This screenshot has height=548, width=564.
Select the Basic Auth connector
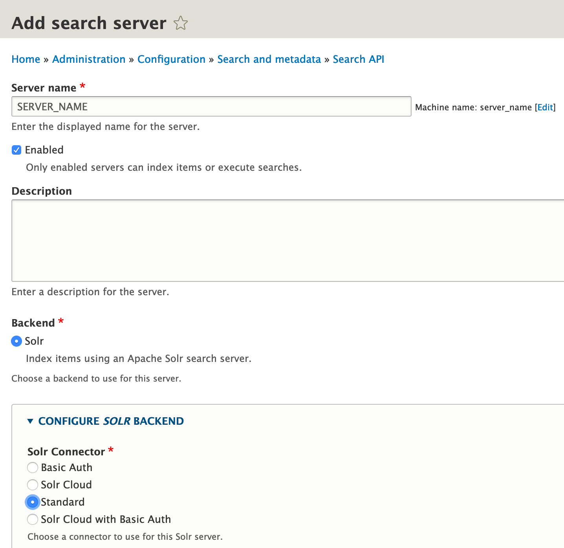click(x=33, y=468)
